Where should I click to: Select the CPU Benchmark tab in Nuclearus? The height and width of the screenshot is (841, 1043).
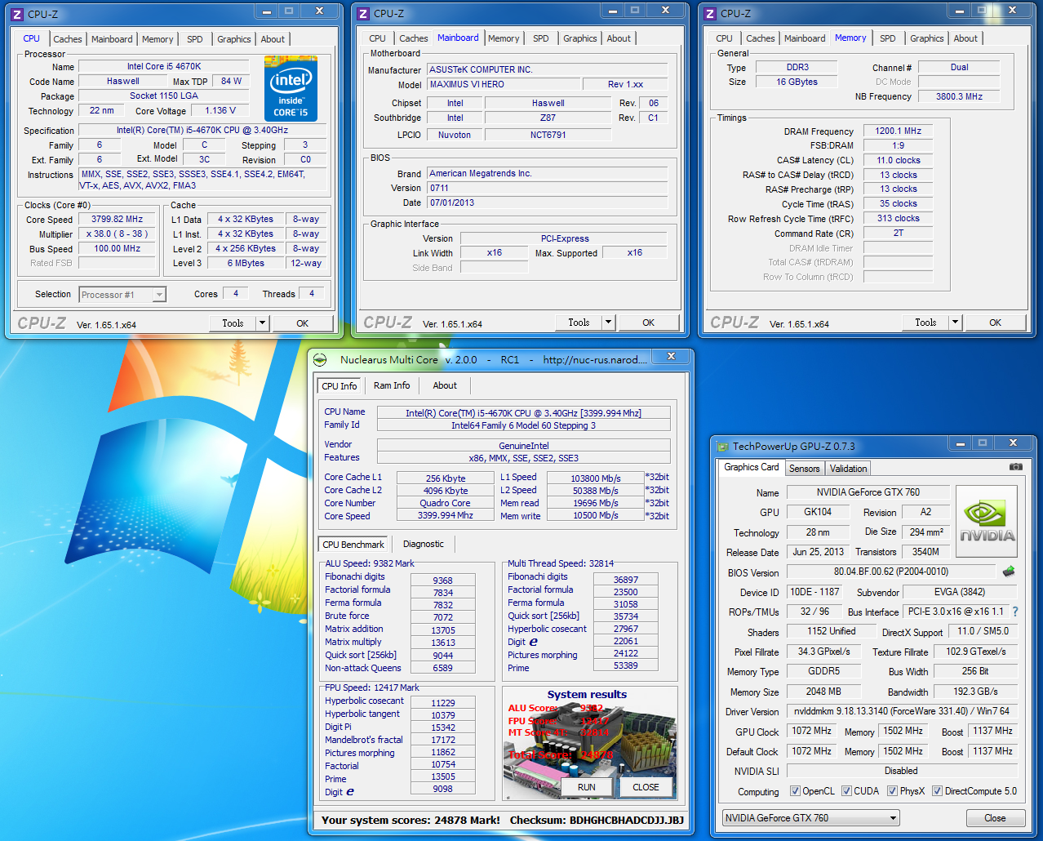pyautogui.click(x=353, y=545)
